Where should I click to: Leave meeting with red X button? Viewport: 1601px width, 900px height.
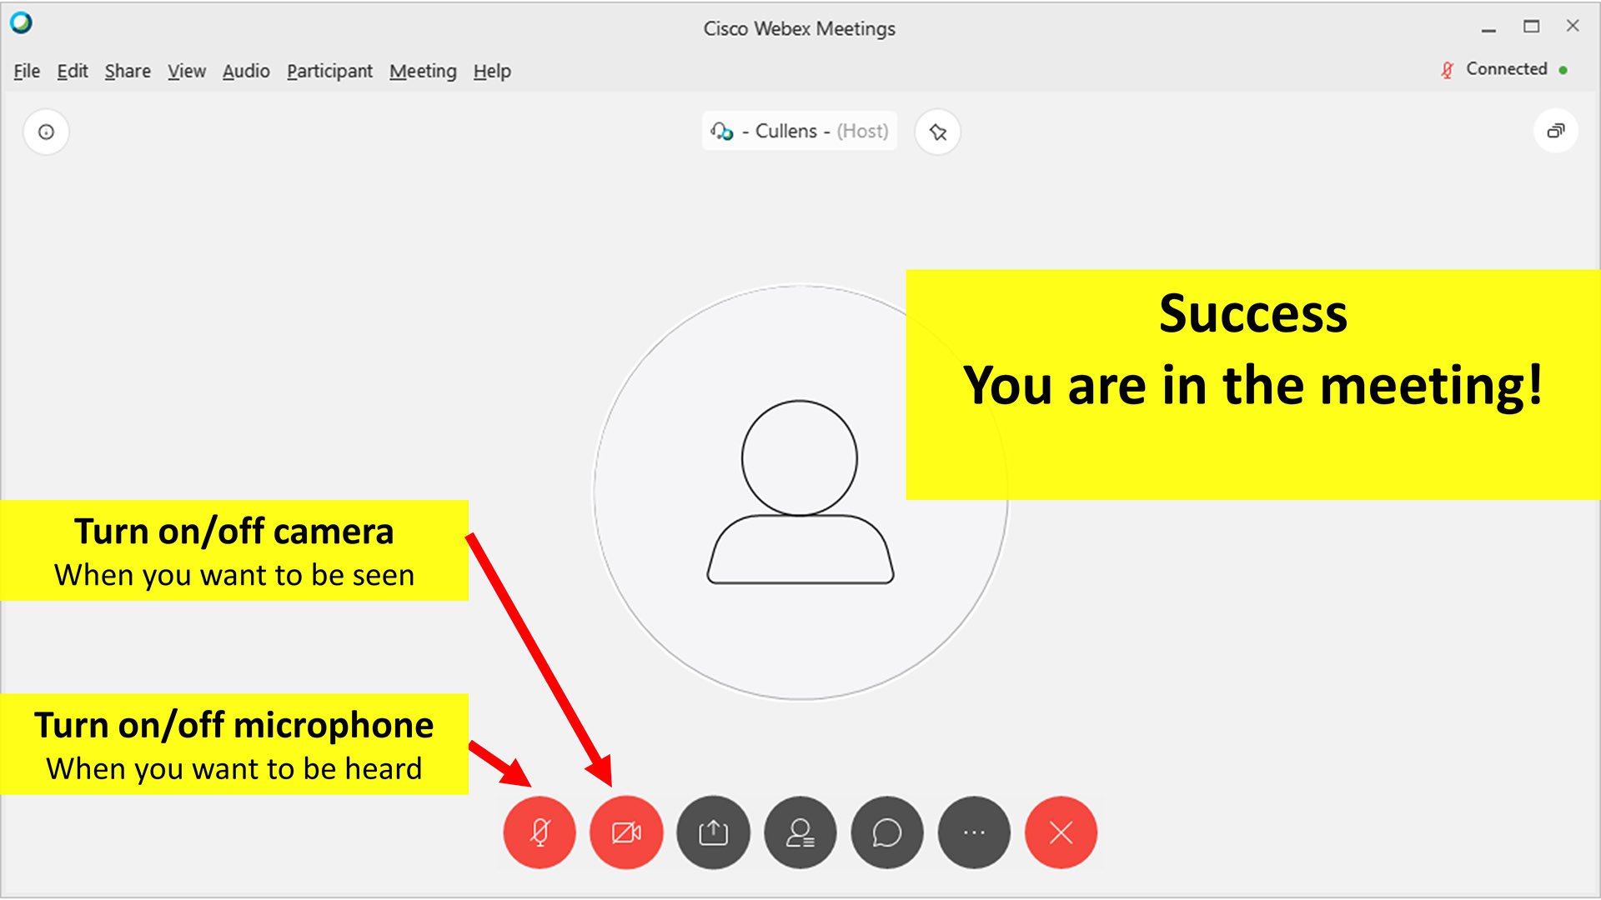tap(1061, 832)
